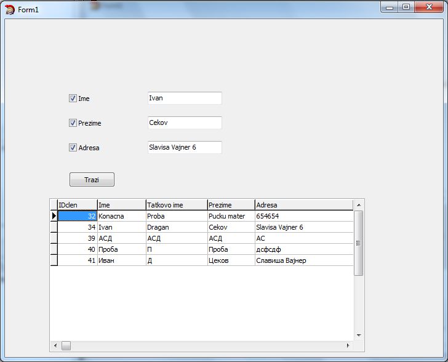Uncheck the Ime checkbox

[x=73, y=99]
